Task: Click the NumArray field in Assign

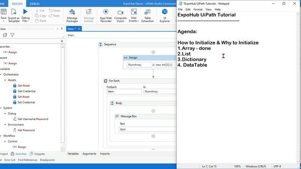Action: click(x=139, y=65)
